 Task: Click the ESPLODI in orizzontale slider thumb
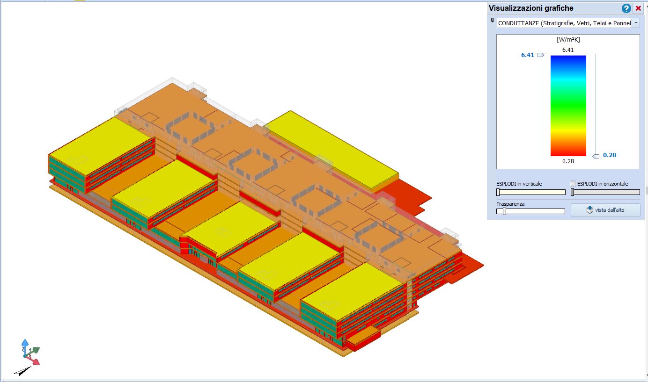click(573, 192)
